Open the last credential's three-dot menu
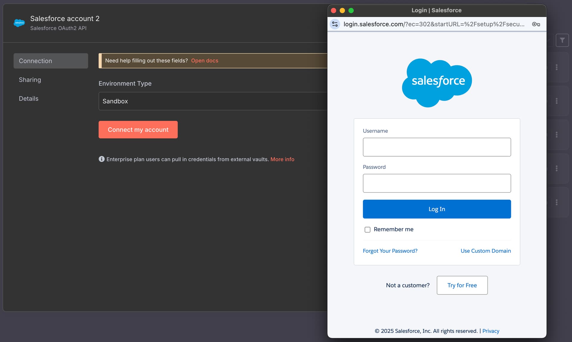The height and width of the screenshot is (342, 572). click(557, 202)
